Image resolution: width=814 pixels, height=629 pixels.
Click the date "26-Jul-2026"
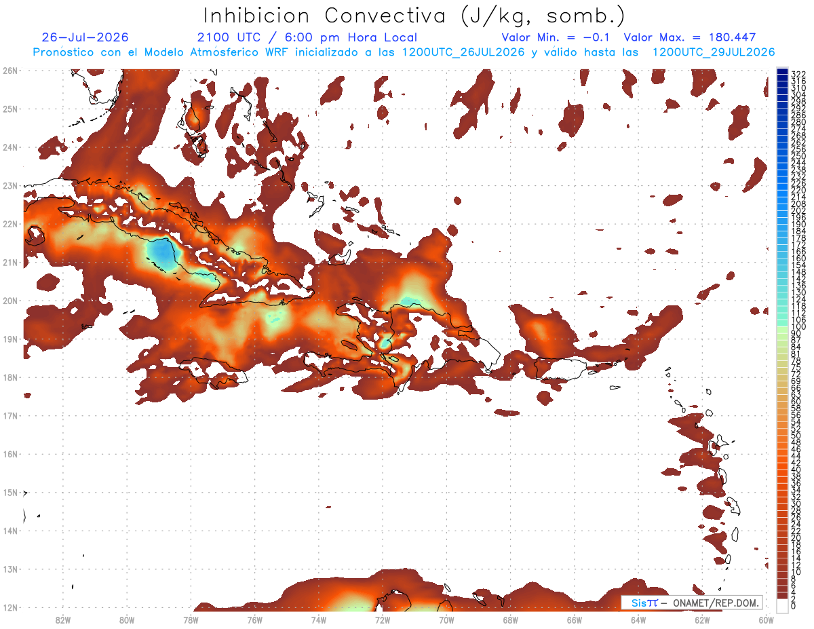coord(85,38)
